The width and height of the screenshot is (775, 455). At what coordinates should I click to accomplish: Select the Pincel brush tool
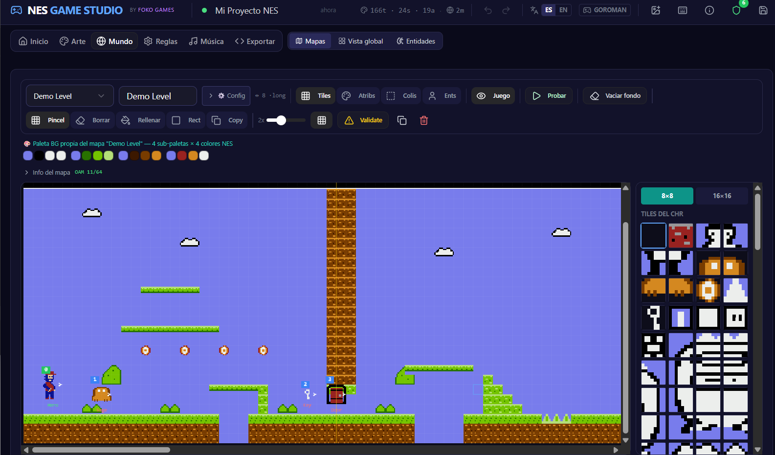tap(48, 120)
